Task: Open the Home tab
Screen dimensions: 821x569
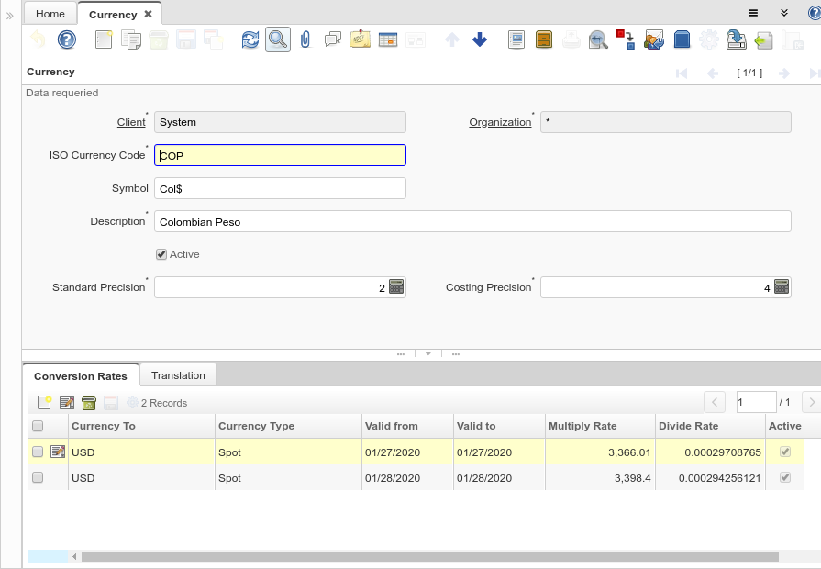Action: tap(50, 14)
